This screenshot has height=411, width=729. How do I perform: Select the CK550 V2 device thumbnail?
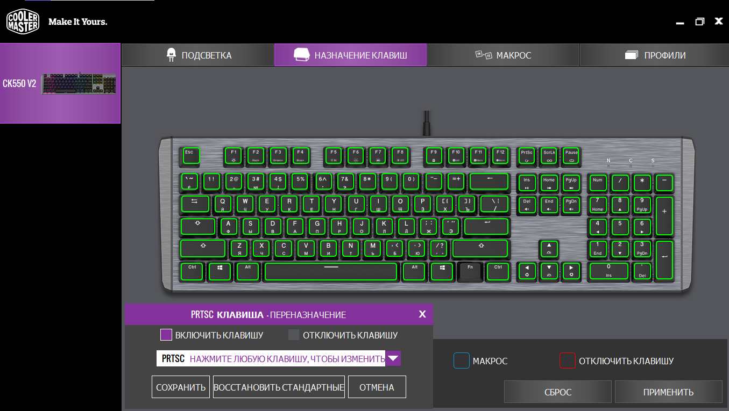point(60,83)
